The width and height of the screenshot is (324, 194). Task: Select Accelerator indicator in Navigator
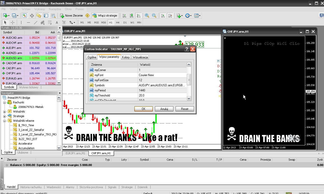point(25,144)
